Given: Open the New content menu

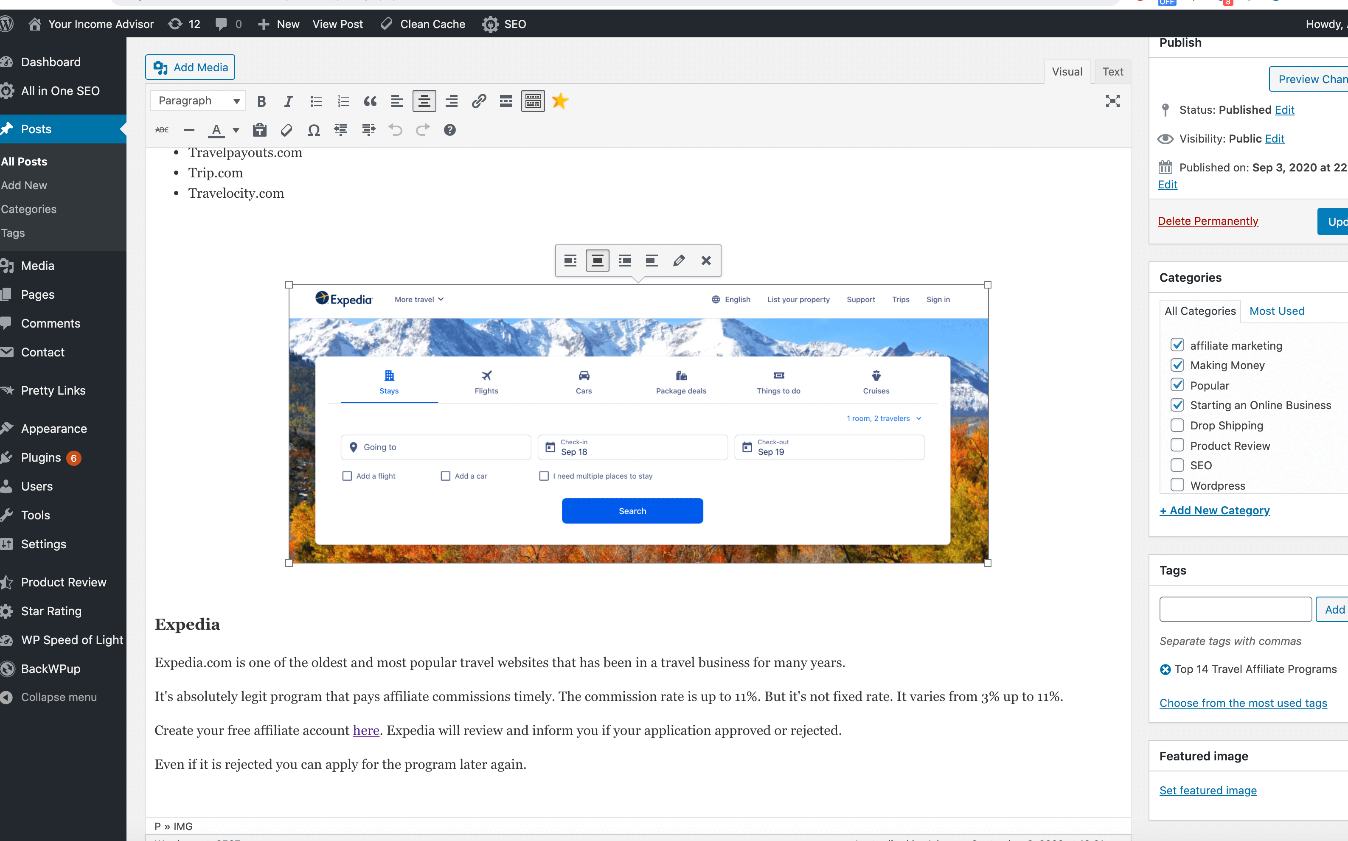Looking at the screenshot, I should [279, 24].
